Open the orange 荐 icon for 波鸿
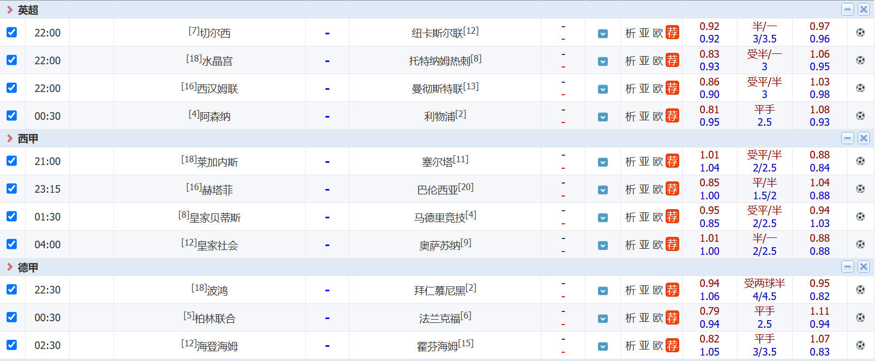Image resolution: width=876 pixels, height=361 pixels. point(672,290)
